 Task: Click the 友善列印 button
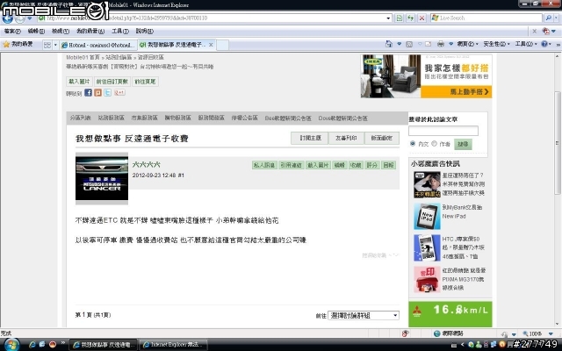pos(346,138)
